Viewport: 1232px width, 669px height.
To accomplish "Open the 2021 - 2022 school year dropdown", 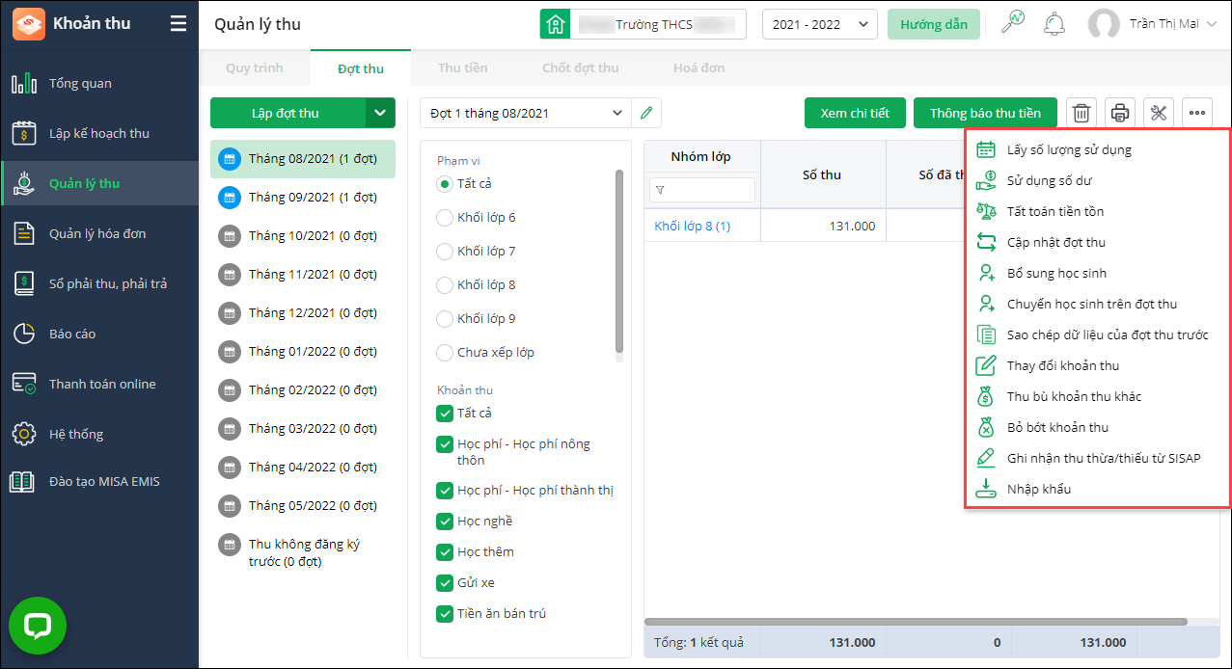I will point(819,25).
